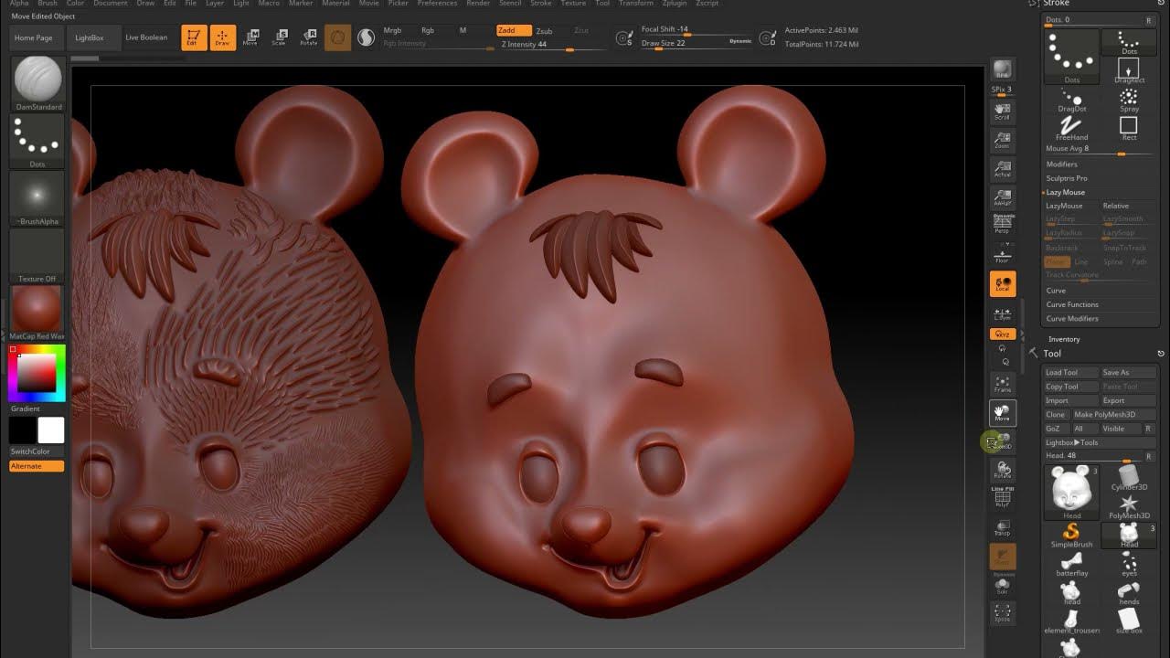This screenshot has height=658, width=1170.
Task: Choose the Scale gizmo in top toolbar
Action: click(279, 37)
